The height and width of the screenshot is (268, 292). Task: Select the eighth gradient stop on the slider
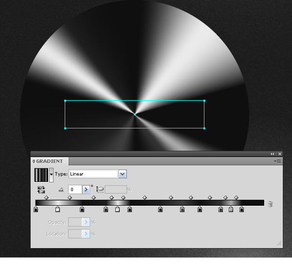click(x=182, y=209)
